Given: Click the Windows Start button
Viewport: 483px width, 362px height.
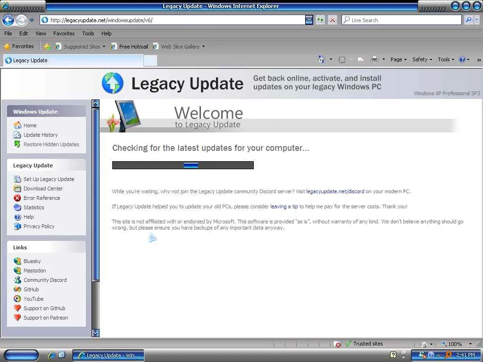Looking at the screenshot, I should coord(21,355).
